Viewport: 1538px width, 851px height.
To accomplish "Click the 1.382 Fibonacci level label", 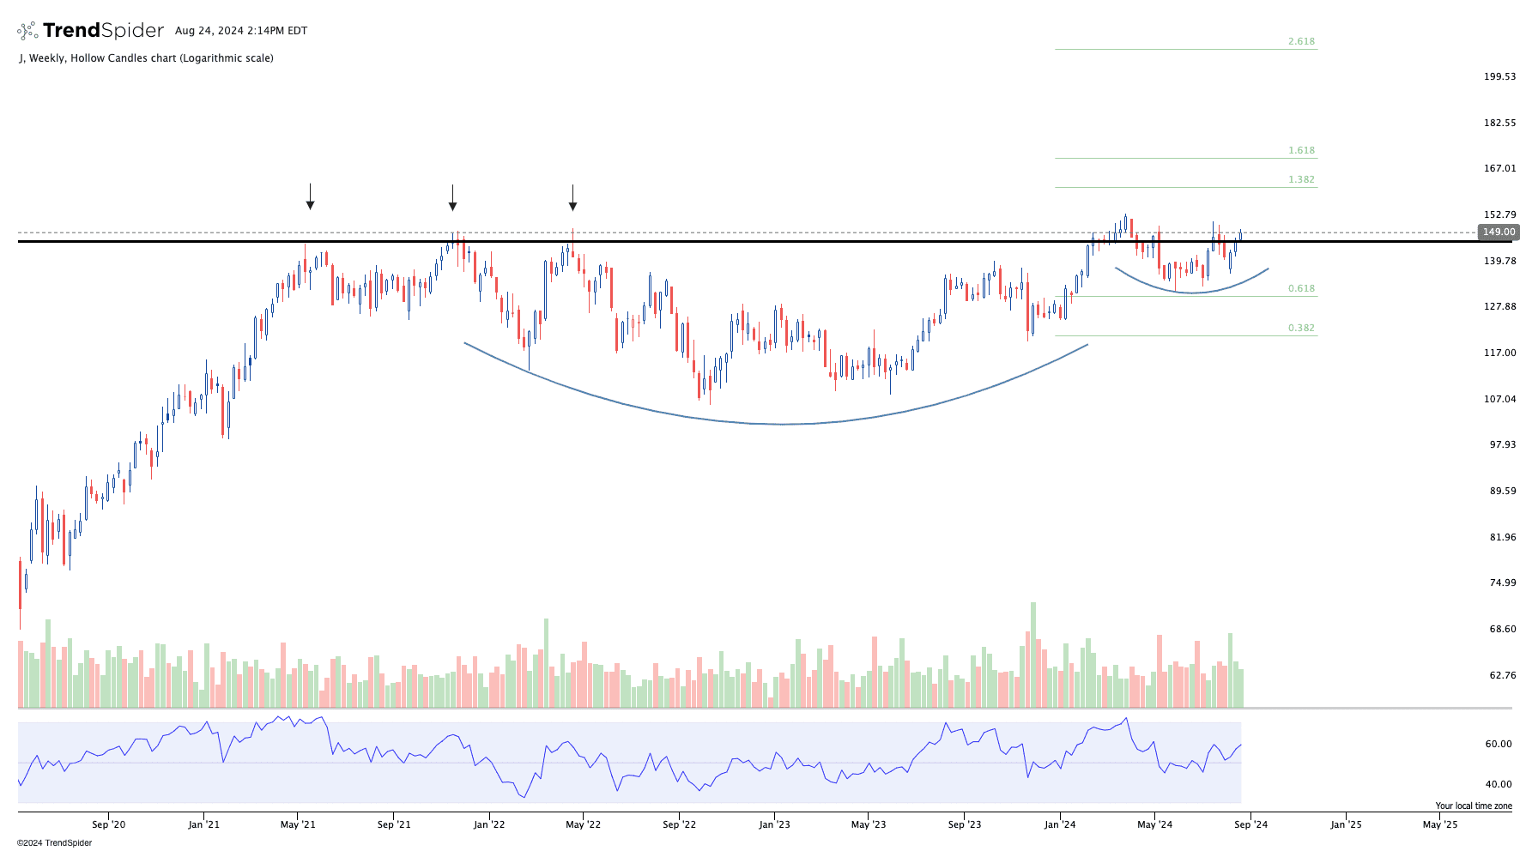I will 1300,179.
